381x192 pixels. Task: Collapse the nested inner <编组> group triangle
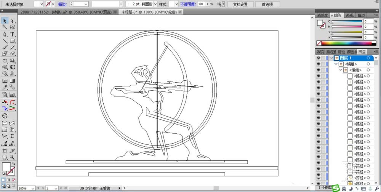point(340,70)
